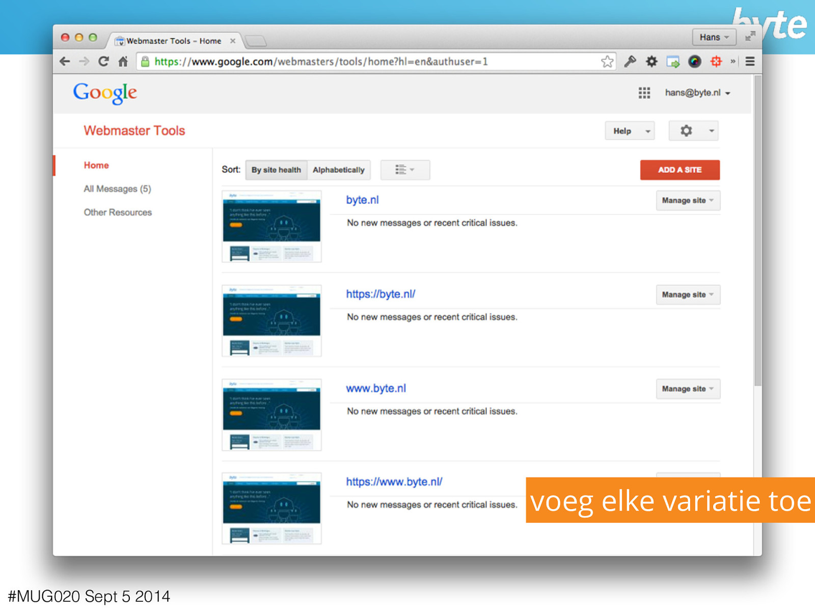Click the browser forward arrow
Viewport: 815px width, 611px height.
point(84,62)
